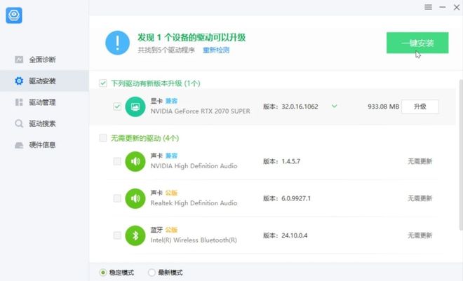Go to the 驱动管理 section
463x281 pixels.
click(x=44, y=102)
